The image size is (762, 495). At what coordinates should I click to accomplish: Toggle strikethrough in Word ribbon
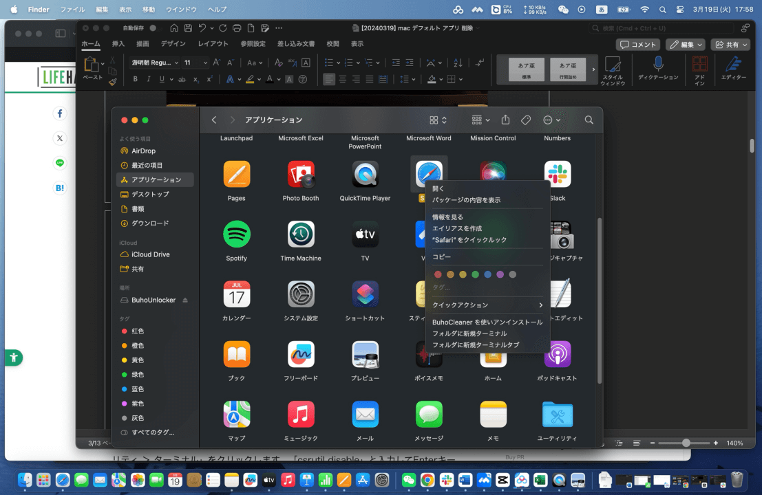[182, 79]
